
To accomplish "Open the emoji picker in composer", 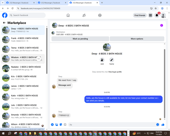I will 157,125.
